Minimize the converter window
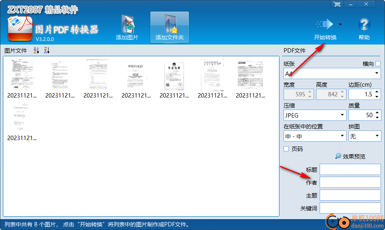This screenshot has height=230, width=385. pos(351,4)
